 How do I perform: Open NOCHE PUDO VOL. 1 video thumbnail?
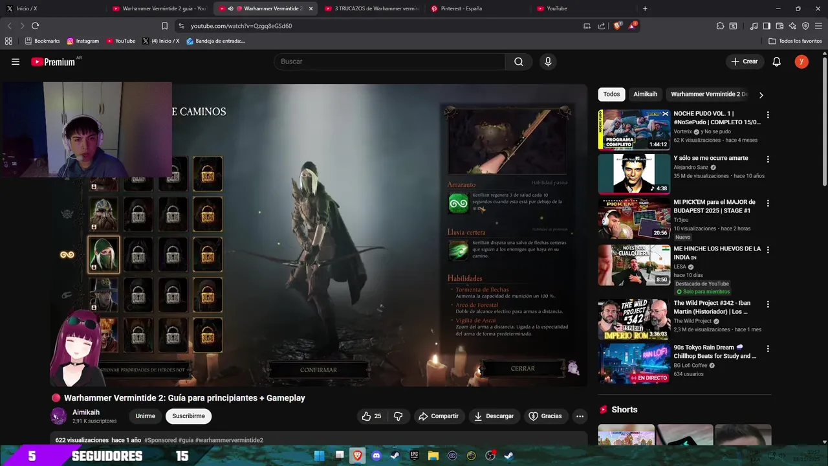point(634,129)
